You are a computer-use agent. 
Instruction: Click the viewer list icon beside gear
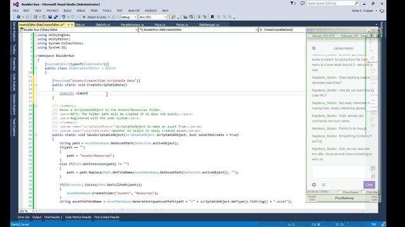click(x=323, y=185)
